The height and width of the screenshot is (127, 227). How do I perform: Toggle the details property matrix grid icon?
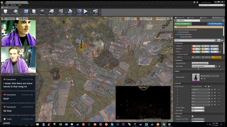[x=219, y=41]
